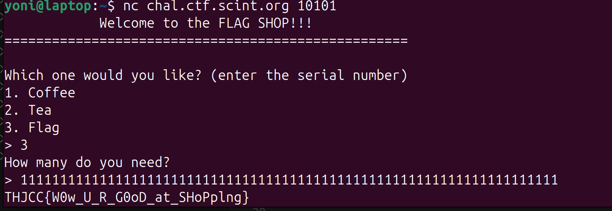Click the equals-sign separator line
The width and height of the screenshot is (612, 211).
[206, 40]
